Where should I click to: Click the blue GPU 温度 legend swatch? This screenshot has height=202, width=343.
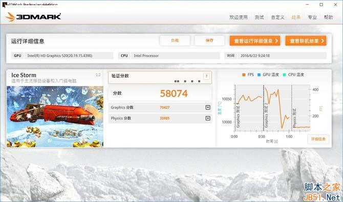point(259,75)
